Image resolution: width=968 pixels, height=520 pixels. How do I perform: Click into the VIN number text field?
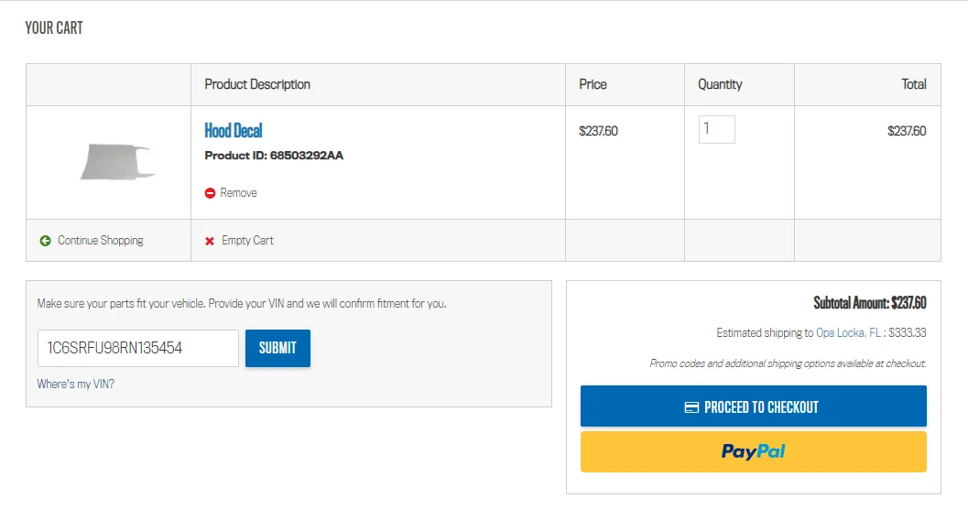(x=138, y=348)
